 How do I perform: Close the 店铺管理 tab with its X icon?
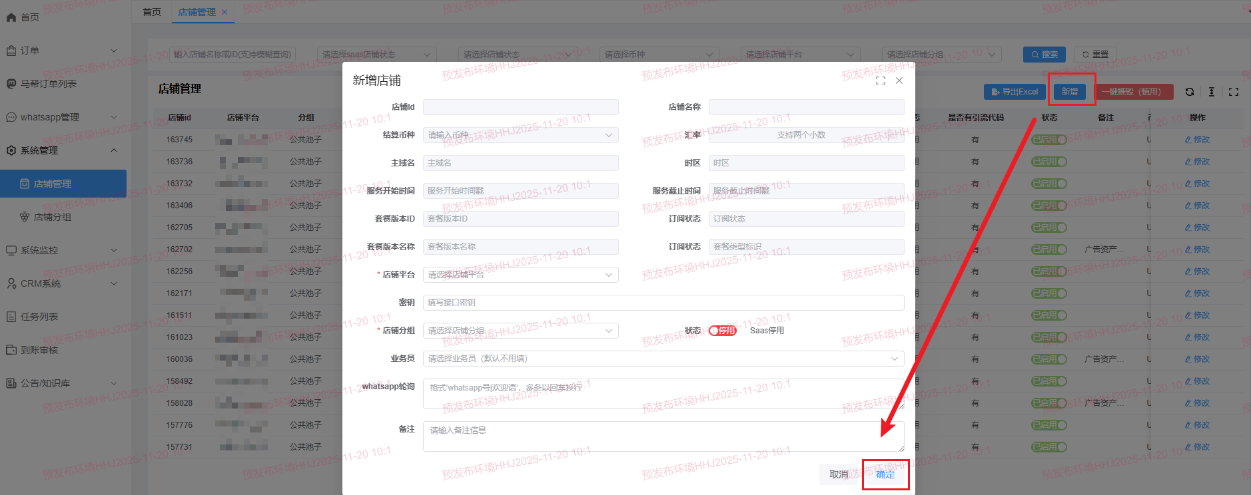click(x=224, y=12)
